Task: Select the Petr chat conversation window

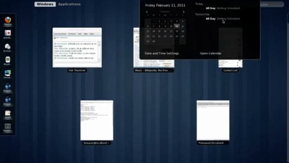Action: pos(77,48)
